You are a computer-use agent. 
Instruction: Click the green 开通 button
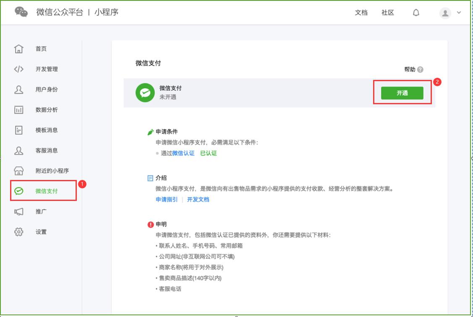click(402, 93)
